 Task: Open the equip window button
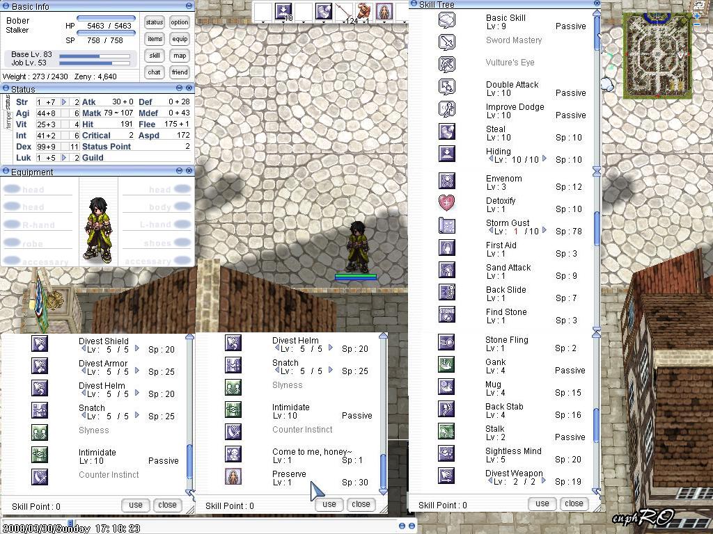coord(180,39)
